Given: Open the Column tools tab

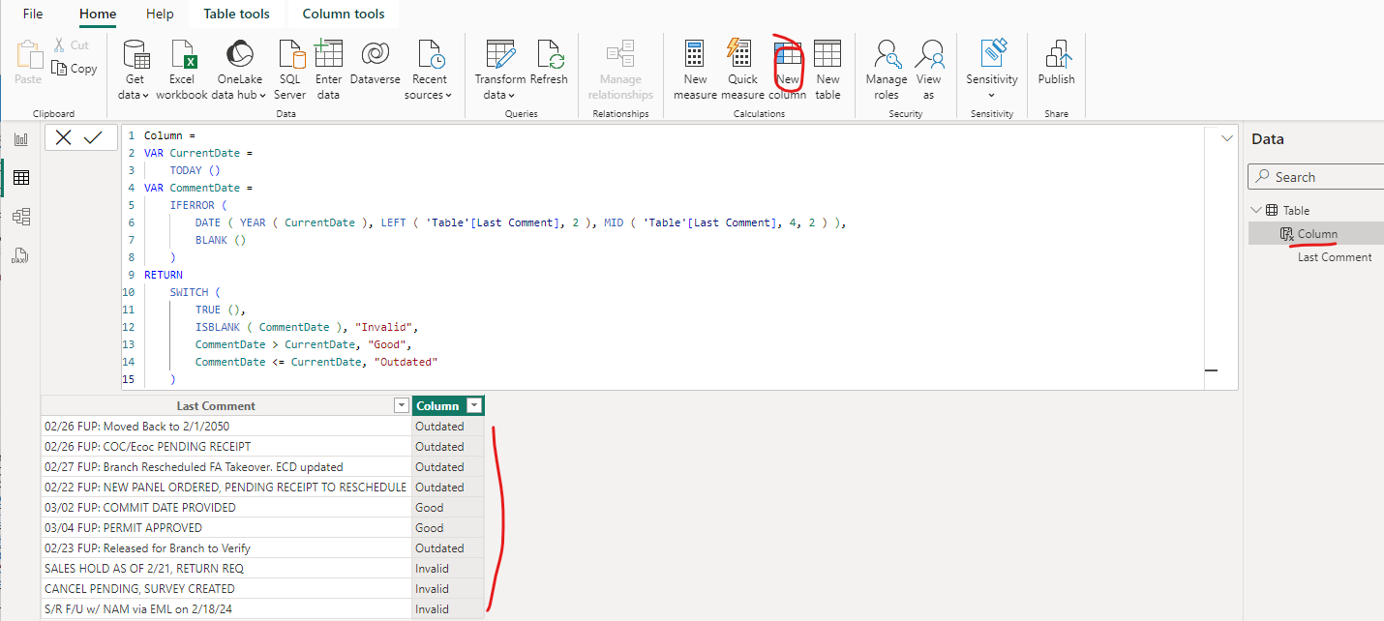Looking at the screenshot, I should pyautogui.click(x=344, y=14).
